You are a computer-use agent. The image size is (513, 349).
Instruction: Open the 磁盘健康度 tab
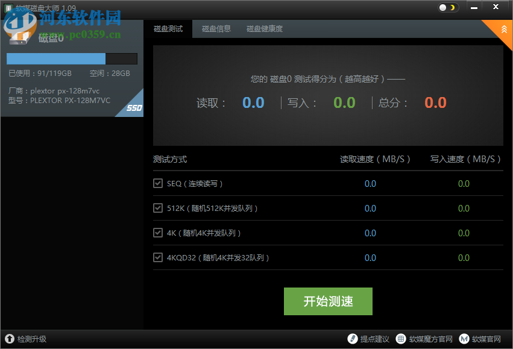pyautogui.click(x=265, y=29)
